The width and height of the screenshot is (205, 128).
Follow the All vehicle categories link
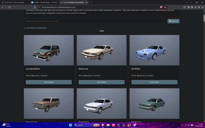point(35,28)
